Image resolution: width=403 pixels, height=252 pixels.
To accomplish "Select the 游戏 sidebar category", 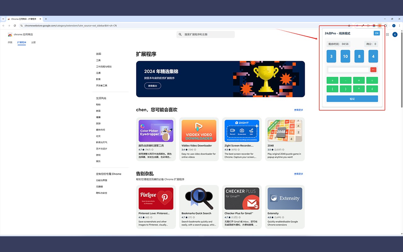I will click(x=98, y=155).
